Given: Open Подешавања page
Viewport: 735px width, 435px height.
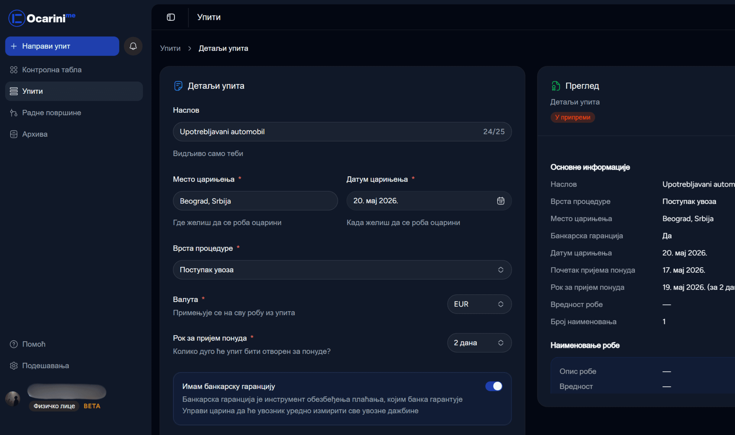Looking at the screenshot, I should 74,366.
